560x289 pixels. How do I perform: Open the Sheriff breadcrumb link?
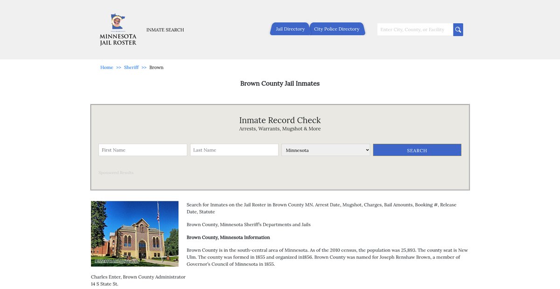point(131,68)
